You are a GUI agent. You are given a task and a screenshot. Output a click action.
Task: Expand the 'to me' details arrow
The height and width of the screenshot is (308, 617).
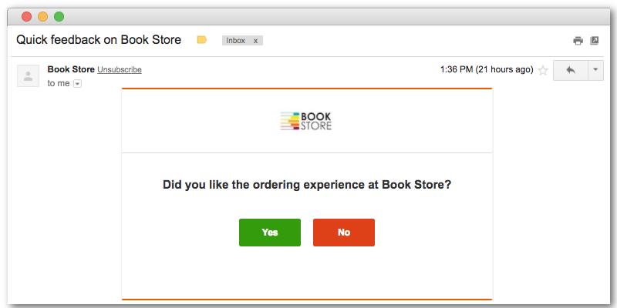pyautogui.click(x=78, y=84)
